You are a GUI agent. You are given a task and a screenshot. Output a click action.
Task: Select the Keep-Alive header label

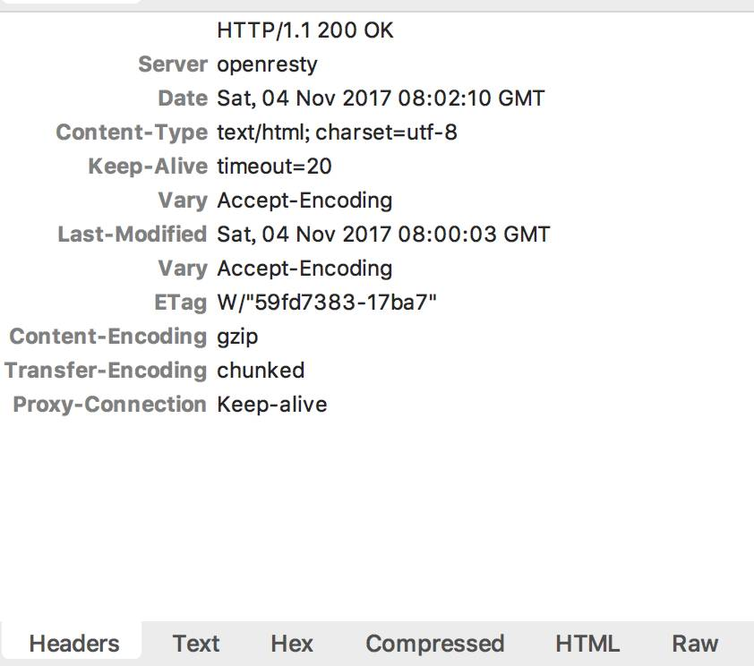click(x=148, y=166)
